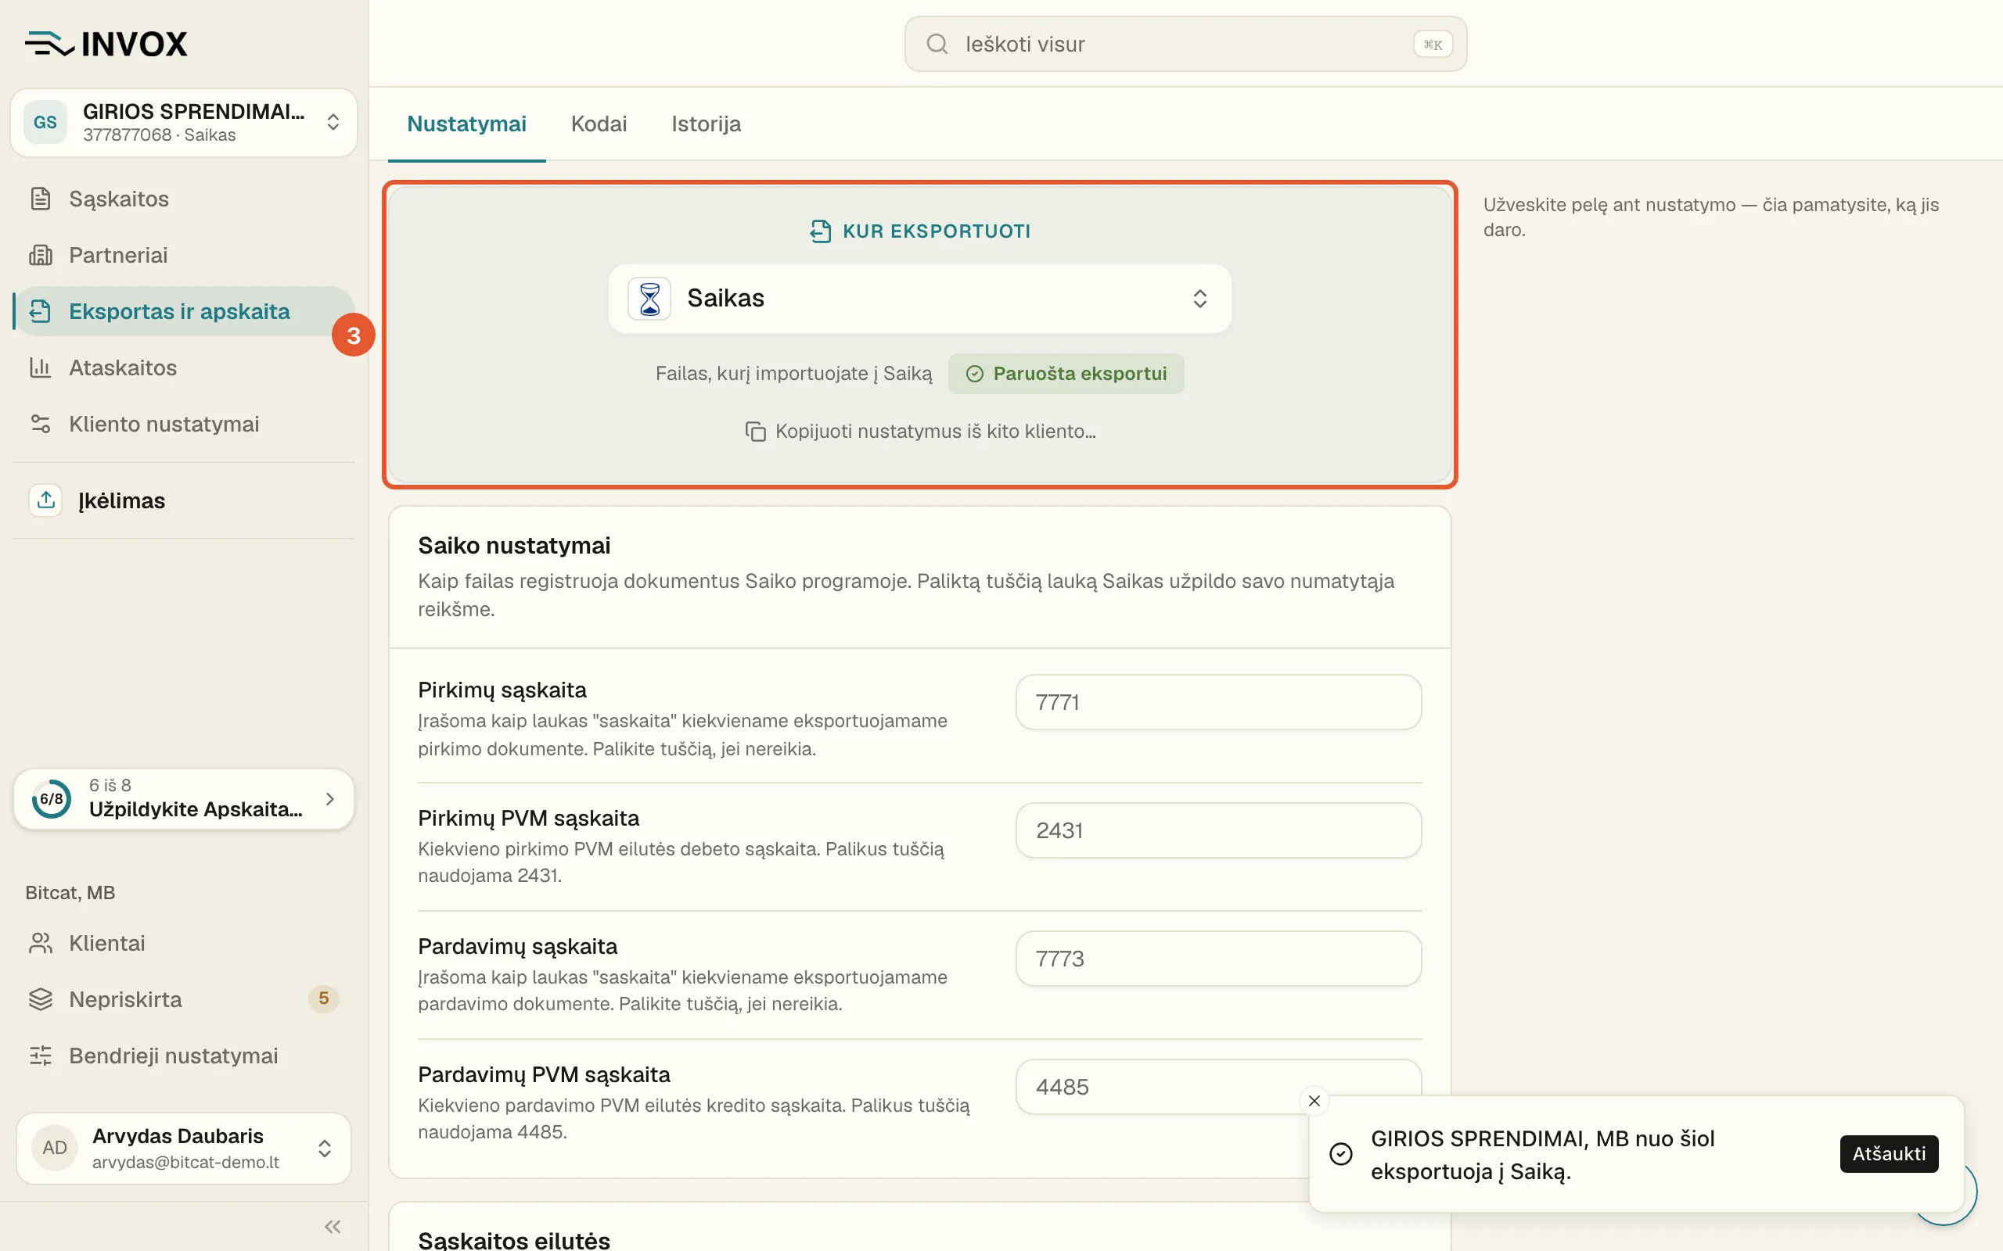Click the Atšaukti undo button
This screenshot has width=2003, height=1251.
coord(1889,1153)
